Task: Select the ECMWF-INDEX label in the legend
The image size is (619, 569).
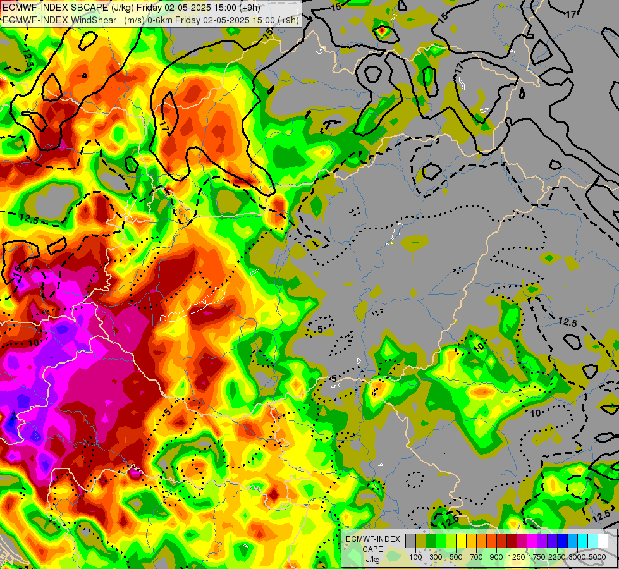Action: click(x=372, y=539)
